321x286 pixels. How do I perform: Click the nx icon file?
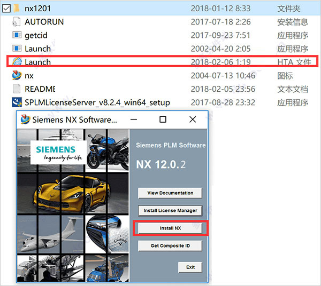click(x=17, y=76)
